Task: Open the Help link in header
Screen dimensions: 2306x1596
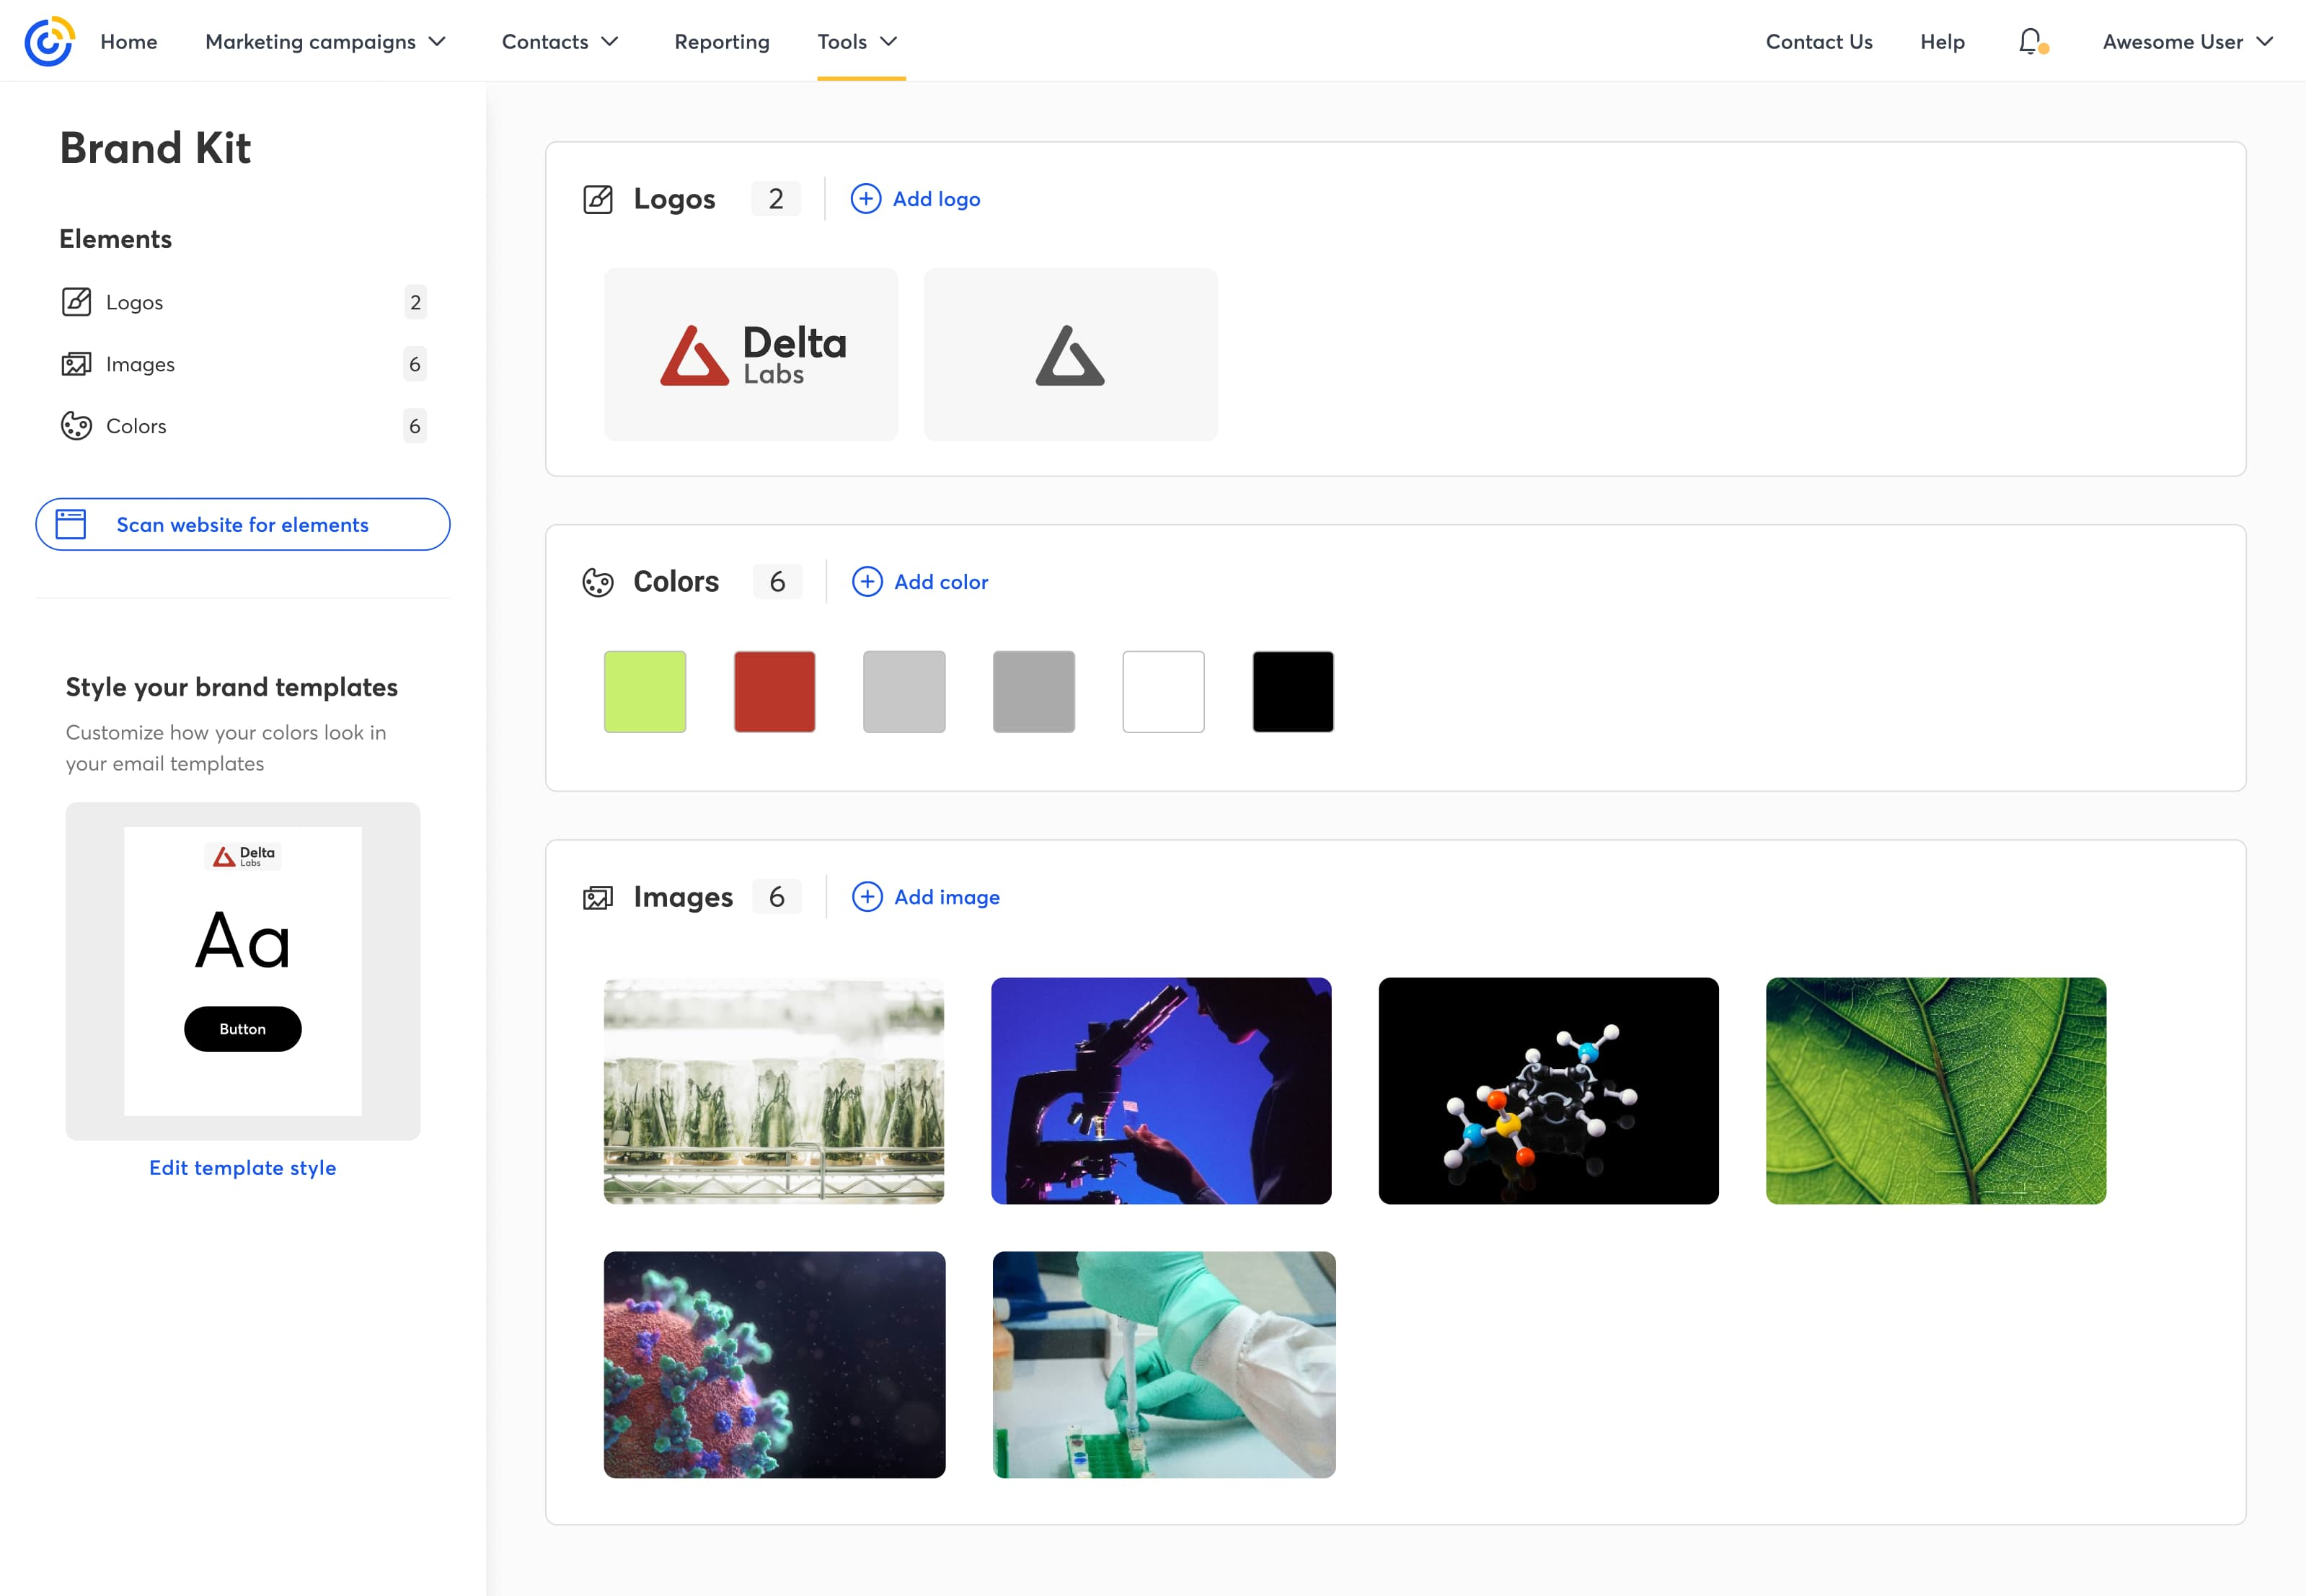Action: pos(1942,41)
